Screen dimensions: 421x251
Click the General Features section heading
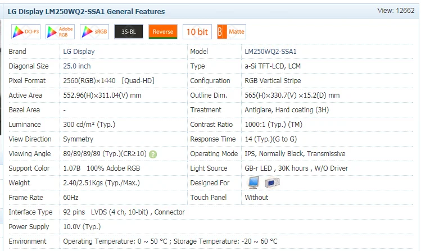(86, 12)
